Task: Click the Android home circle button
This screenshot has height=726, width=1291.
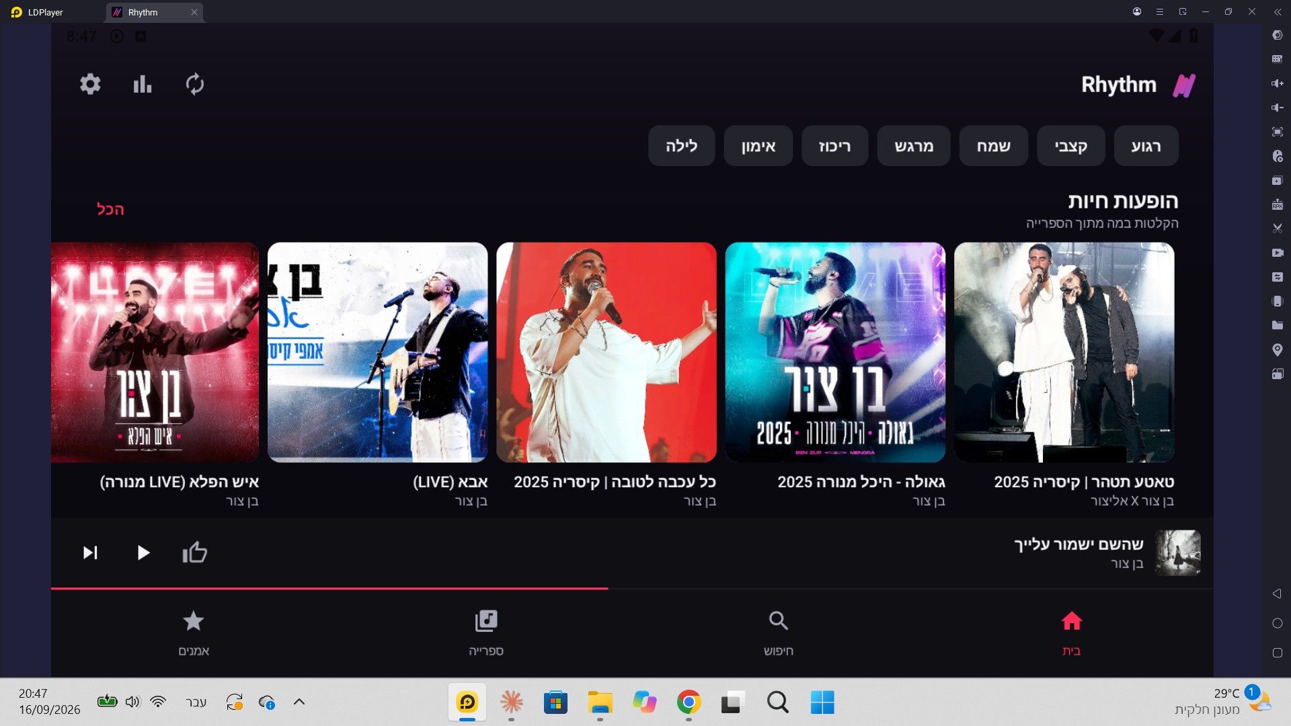Action: (x=1278, y=623)
